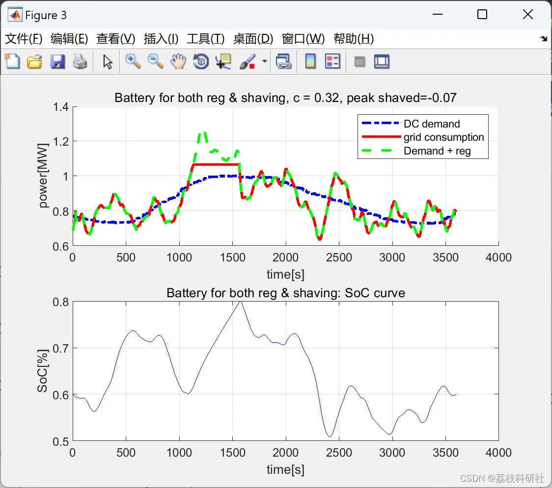Select the 'Demand + reg' legend entry

(x=437, y=151)
